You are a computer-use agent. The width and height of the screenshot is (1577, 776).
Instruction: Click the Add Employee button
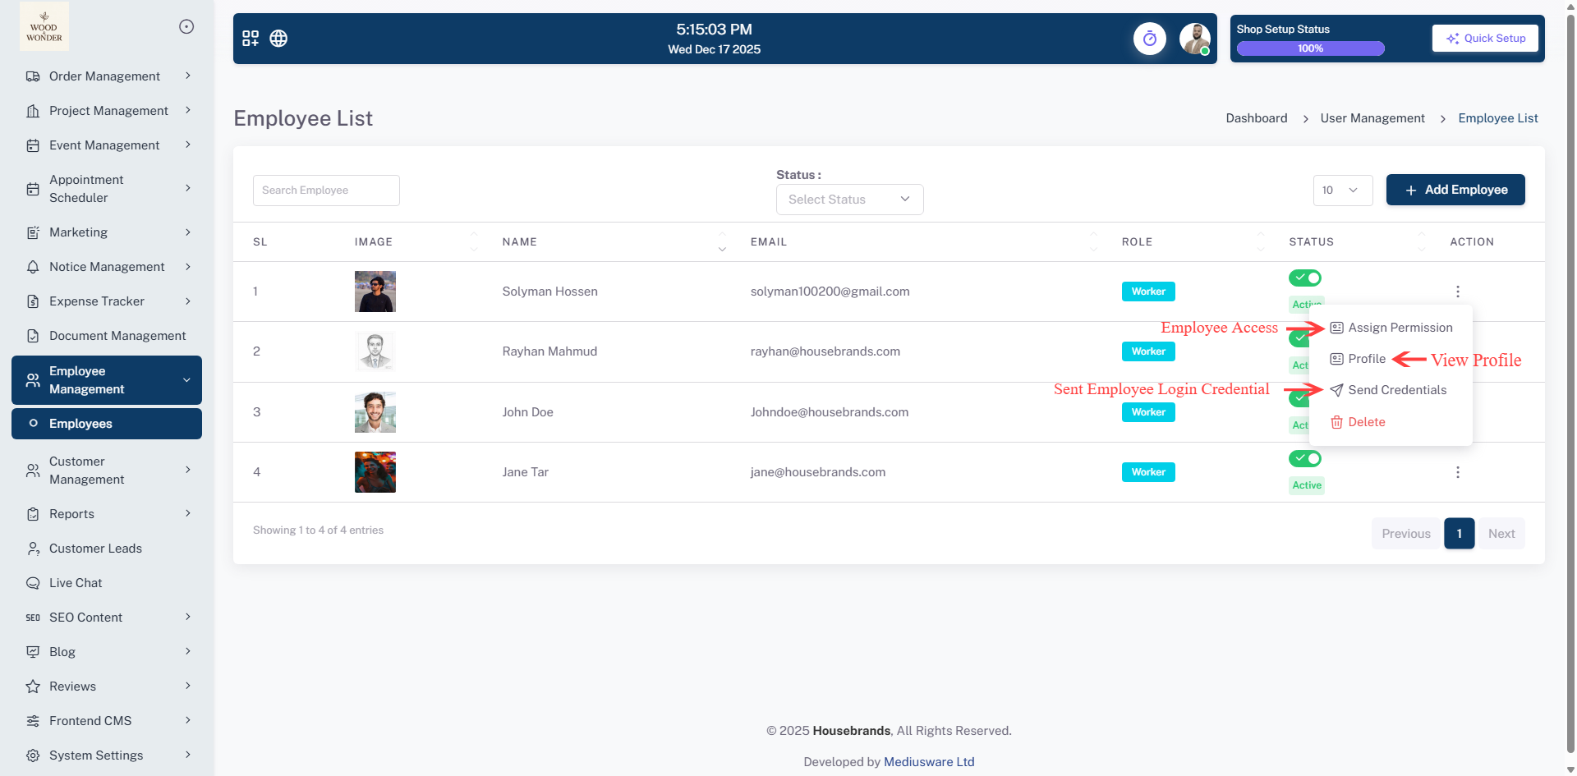pos(1455,190)
